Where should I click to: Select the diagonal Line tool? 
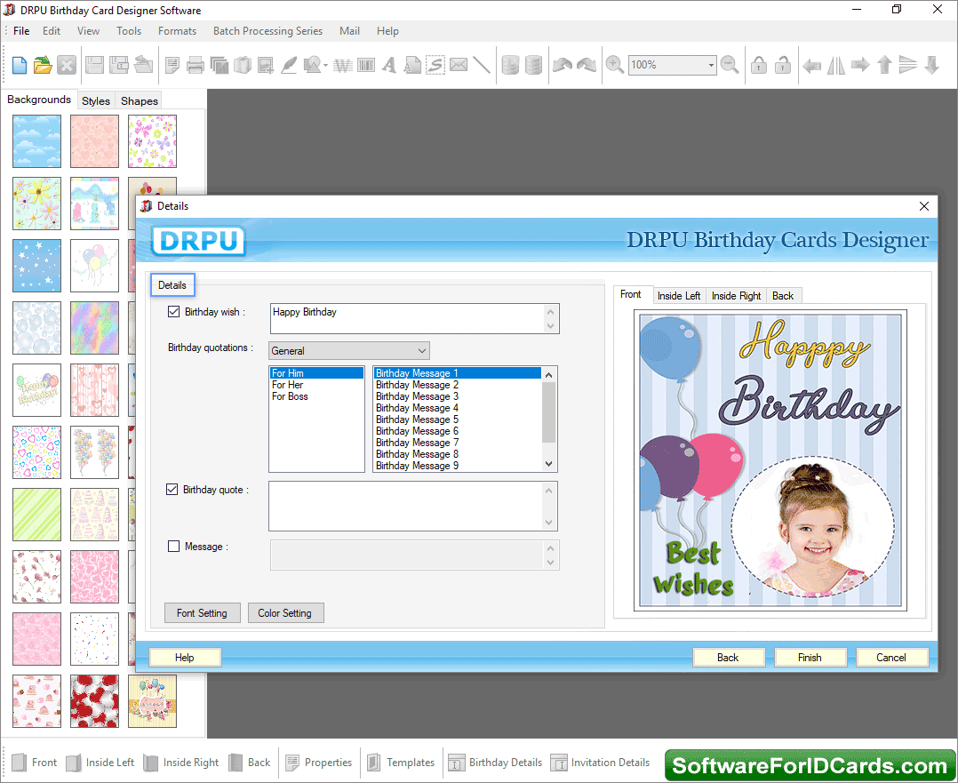click(482, 65)
